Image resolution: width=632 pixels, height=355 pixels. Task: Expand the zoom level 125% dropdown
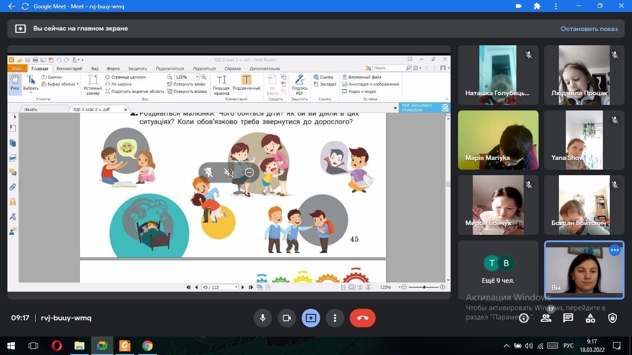(x=197, y=77)
